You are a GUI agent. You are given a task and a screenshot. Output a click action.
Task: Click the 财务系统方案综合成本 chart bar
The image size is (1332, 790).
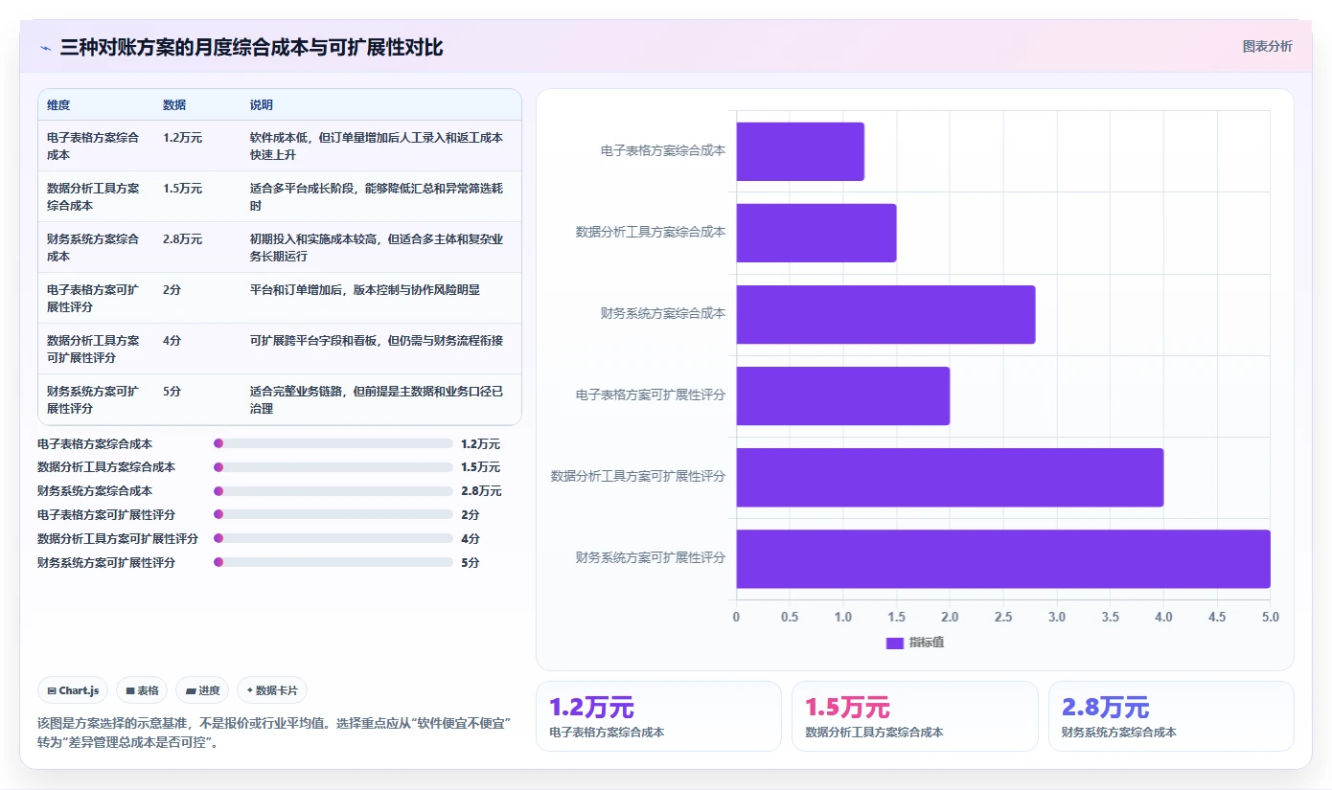click(x=885, y=314)
